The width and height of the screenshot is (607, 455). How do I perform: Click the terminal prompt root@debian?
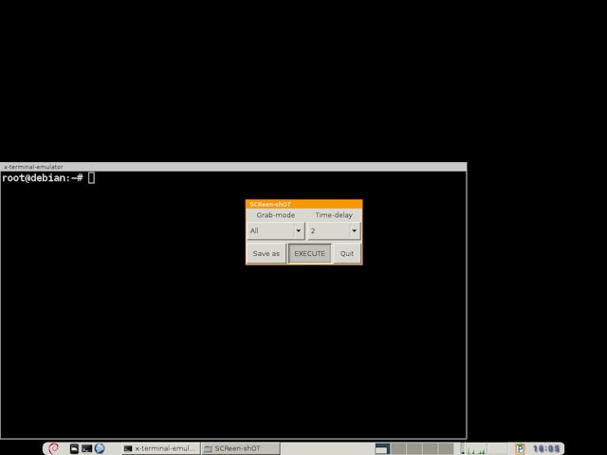[42, 178]
